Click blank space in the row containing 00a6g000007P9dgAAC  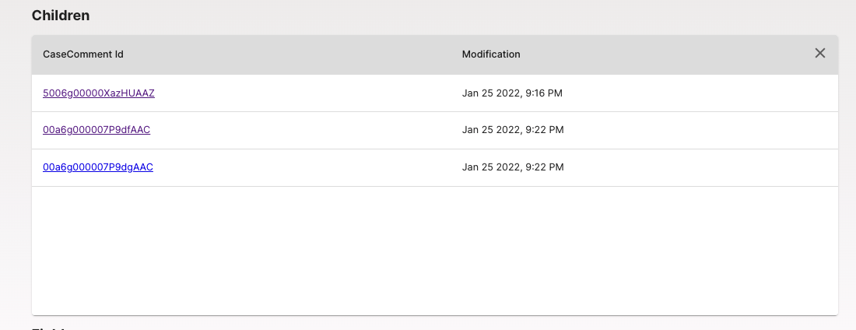pos(306,167)
